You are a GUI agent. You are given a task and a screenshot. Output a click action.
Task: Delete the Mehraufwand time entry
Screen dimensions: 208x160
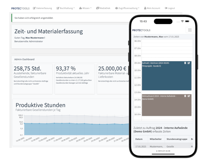coord(185,96)
